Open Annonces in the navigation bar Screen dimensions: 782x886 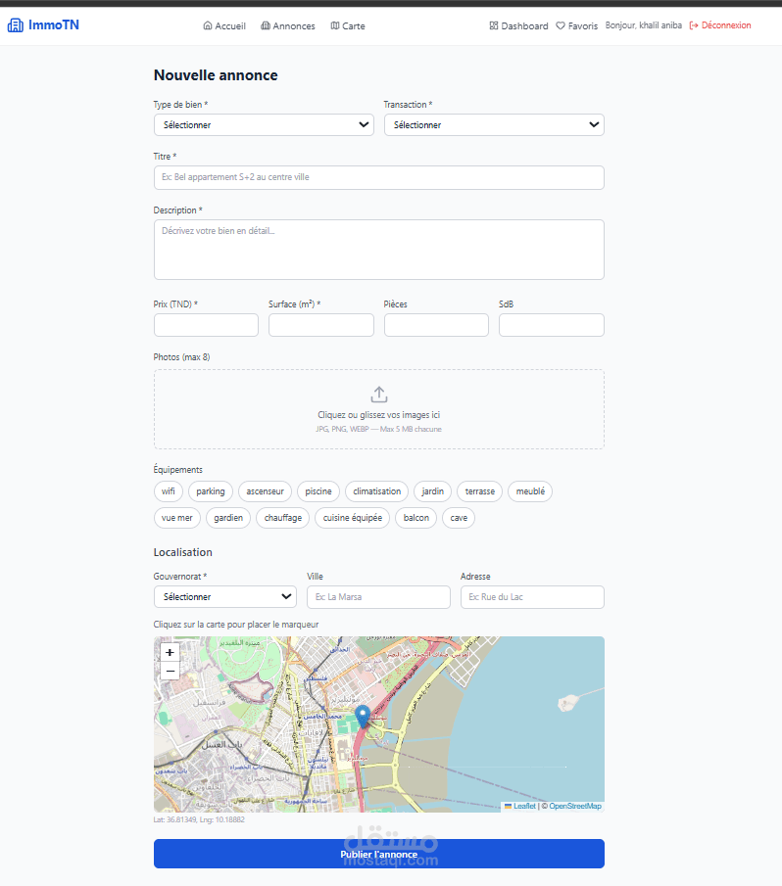(x=288, y=26)
